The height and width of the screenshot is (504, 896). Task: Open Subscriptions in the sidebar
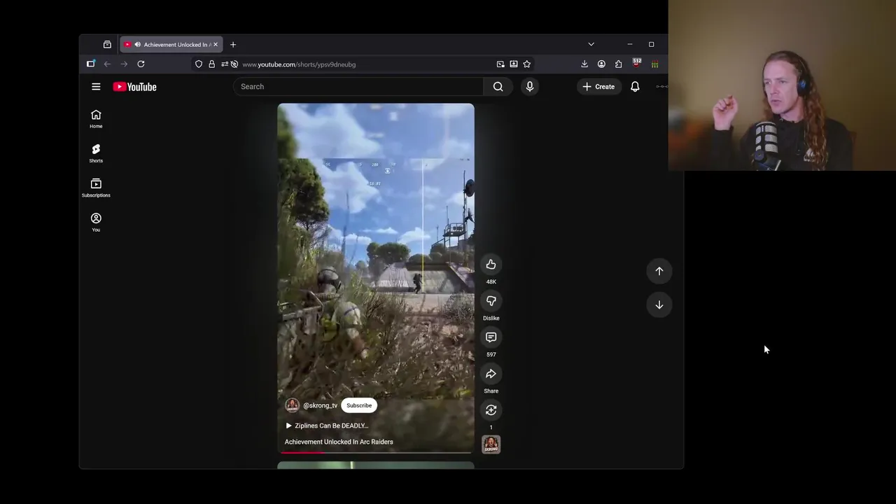pyautogui.click(x=96, y=188)
